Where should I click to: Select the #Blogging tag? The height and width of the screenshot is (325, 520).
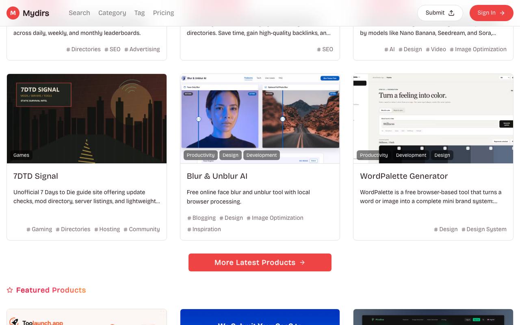201,218
